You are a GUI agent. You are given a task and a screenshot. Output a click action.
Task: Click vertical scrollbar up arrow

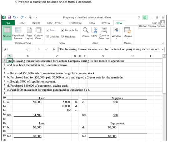[164, 56]
